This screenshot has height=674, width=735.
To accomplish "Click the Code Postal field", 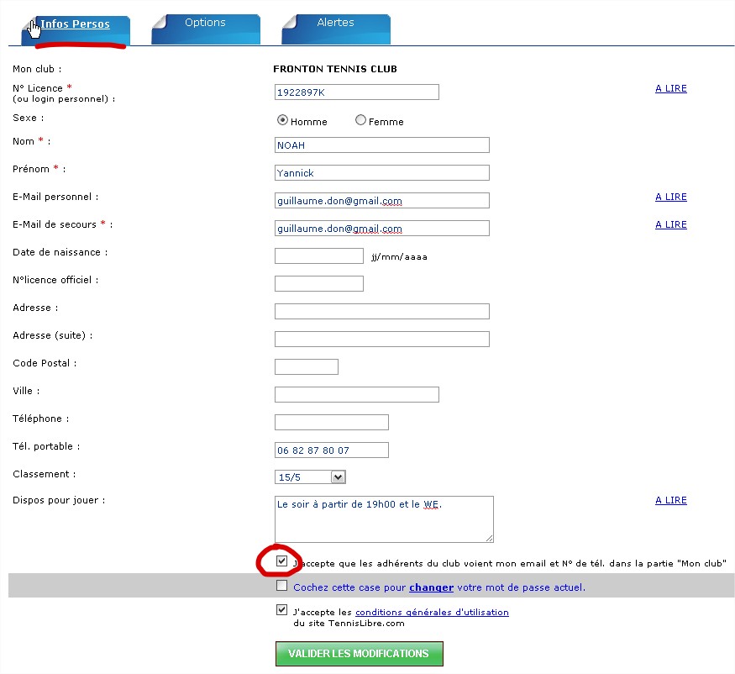I will point(307,366).
